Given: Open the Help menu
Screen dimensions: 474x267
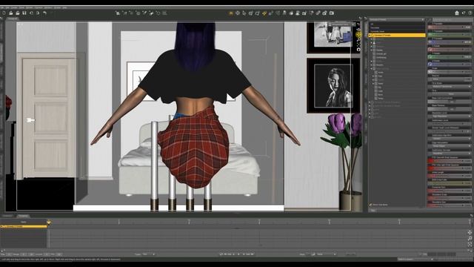Looking at the screenshot, I should click(64, 7).
